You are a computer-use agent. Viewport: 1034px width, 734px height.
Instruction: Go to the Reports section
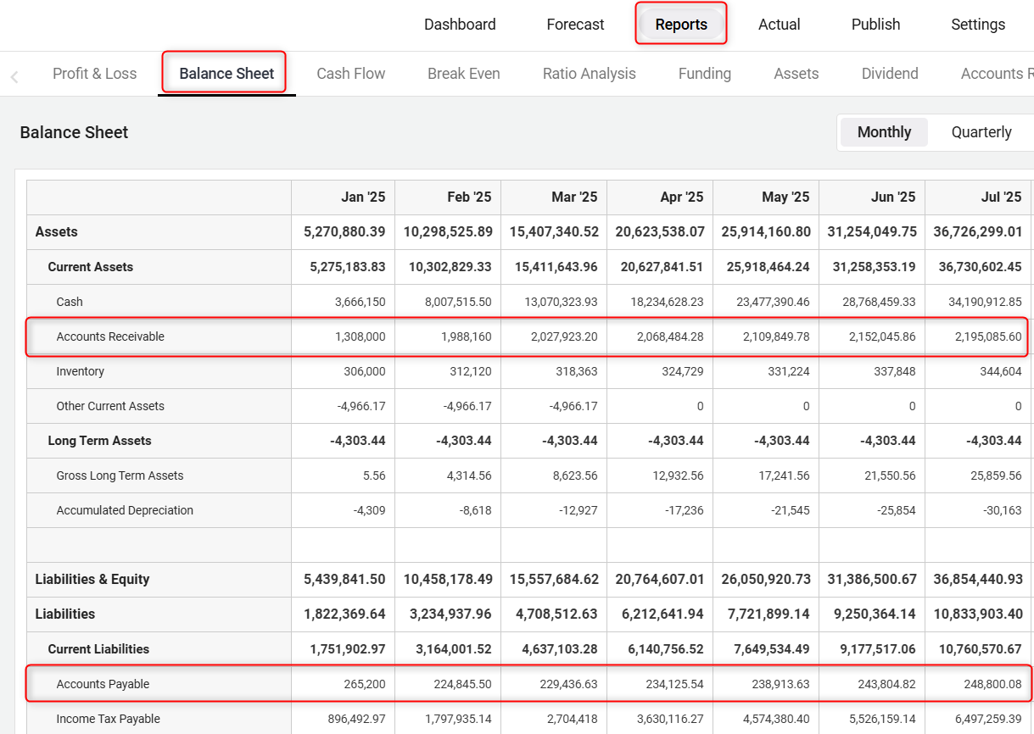(681, 25)
